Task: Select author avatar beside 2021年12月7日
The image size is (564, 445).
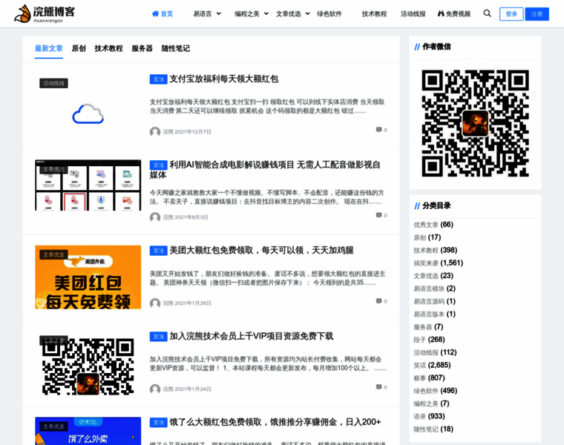Action: 155,132
